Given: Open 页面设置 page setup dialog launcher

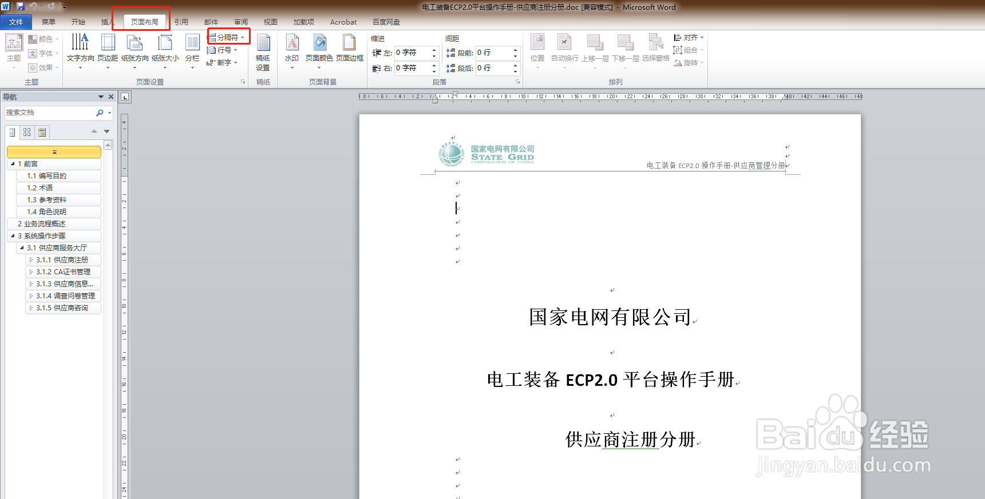Looking at the screenshot, I should pos(243,82).
